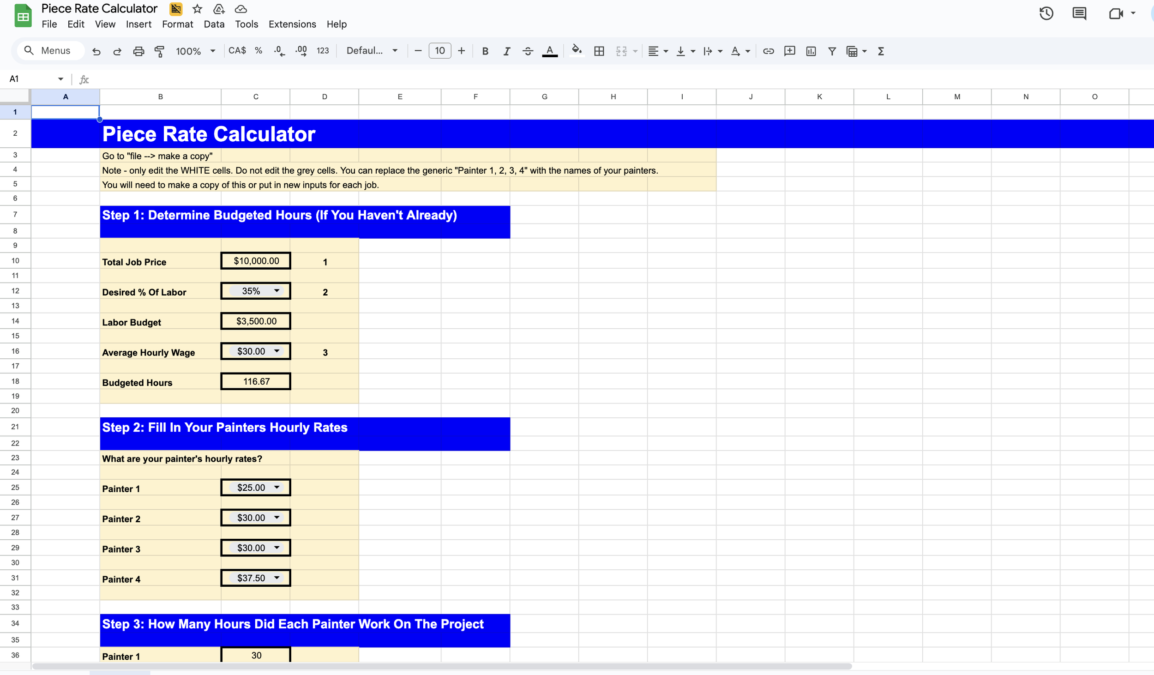Open the font family Default dropdown
Viewport: 1154px width, 675px height.
[x=372, y=51]
